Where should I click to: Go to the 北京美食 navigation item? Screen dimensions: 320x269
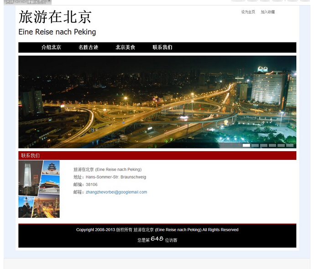pos(125,47)
